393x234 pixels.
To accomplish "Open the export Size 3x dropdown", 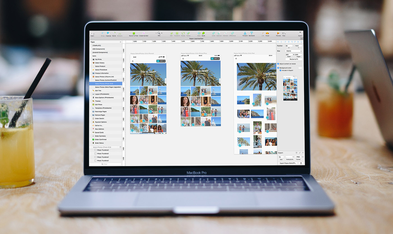I will pos(281,157).
